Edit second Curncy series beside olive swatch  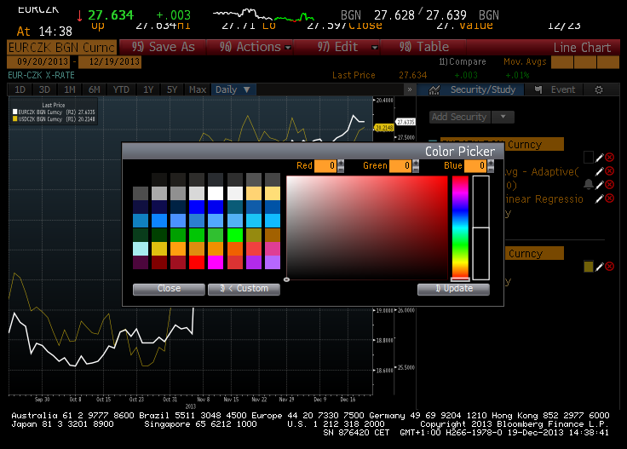coord(599,267)
